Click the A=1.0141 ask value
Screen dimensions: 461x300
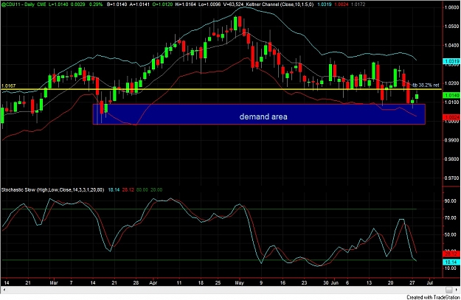tap(139, 4)
